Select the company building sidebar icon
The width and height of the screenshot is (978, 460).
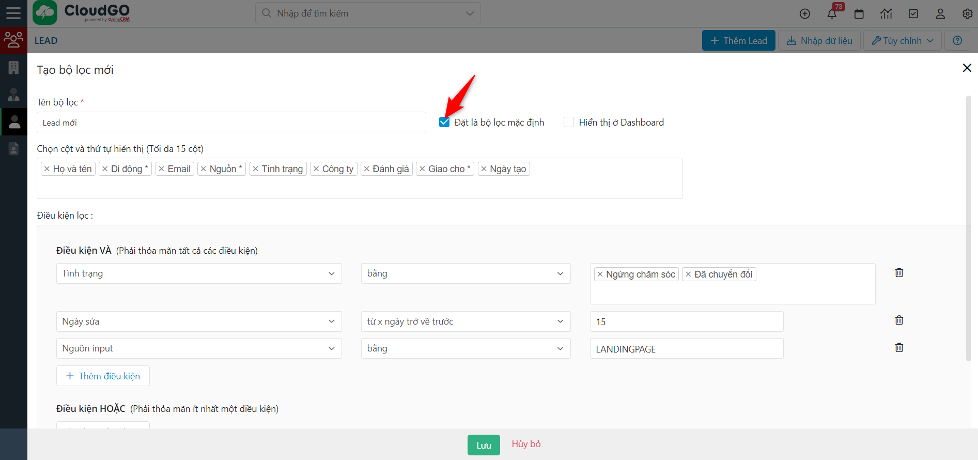13,67
